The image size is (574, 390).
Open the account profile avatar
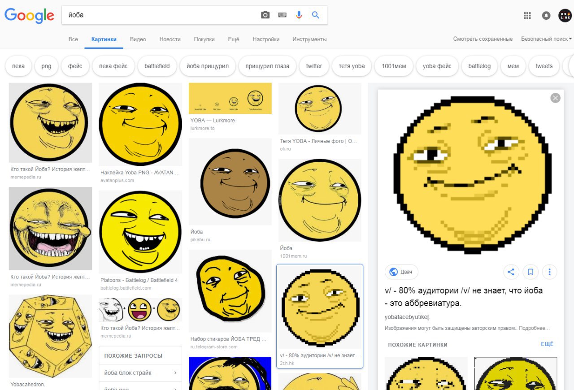coord(565,16)
